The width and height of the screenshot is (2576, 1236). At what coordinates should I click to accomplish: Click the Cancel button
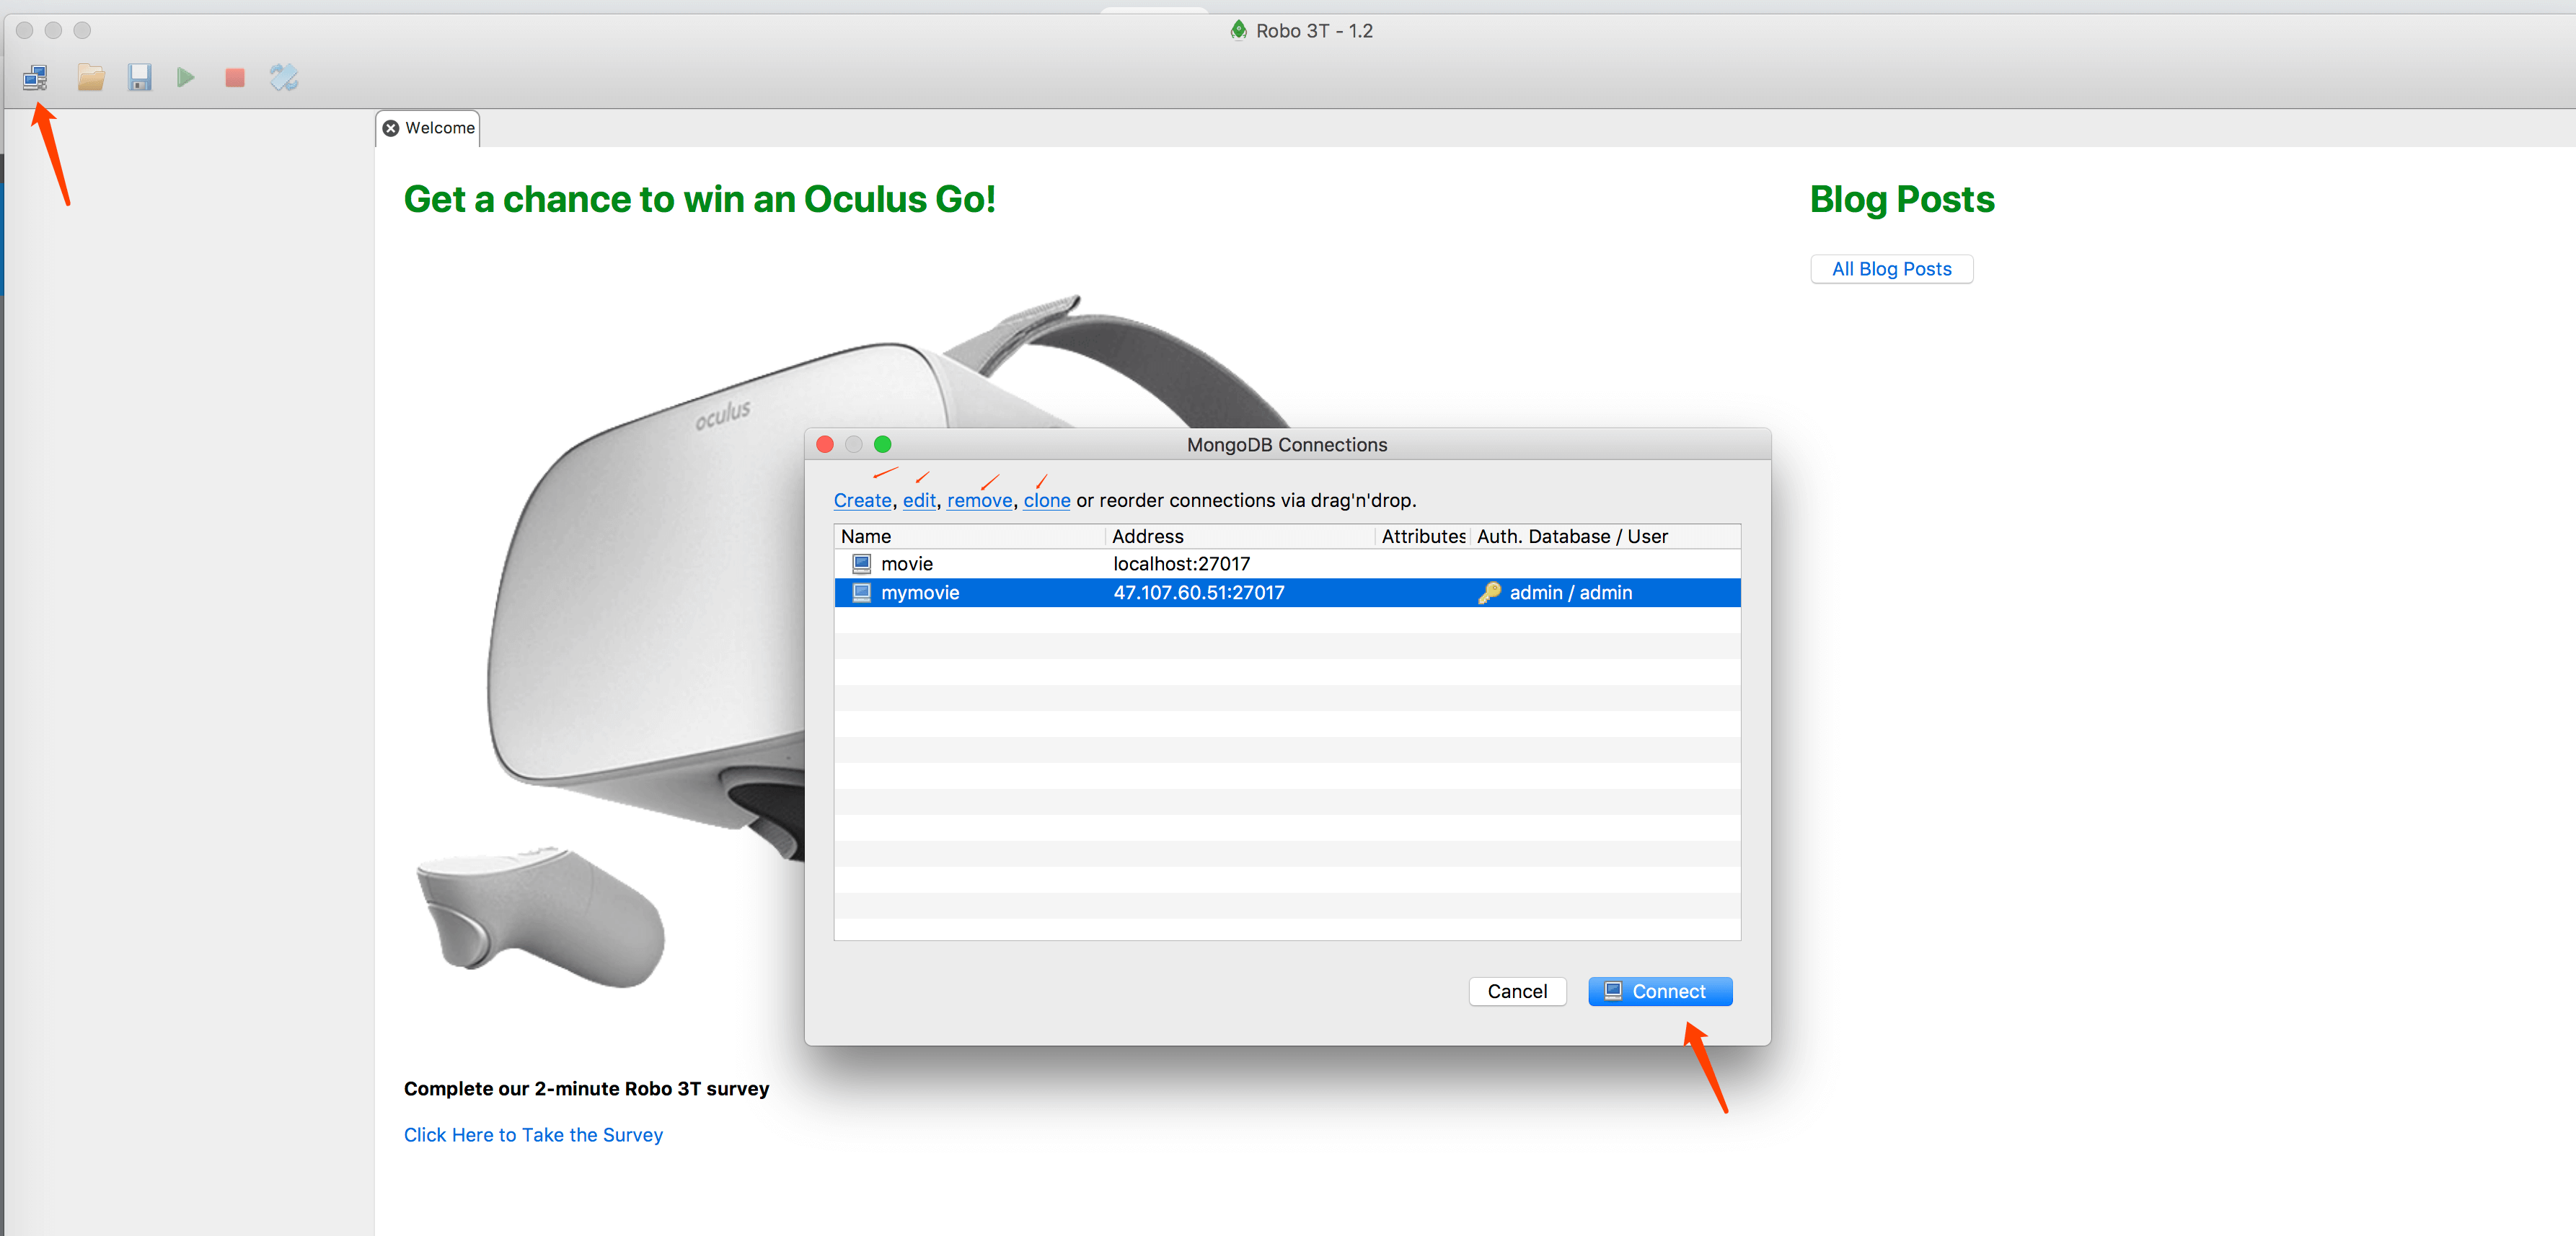1517,992
